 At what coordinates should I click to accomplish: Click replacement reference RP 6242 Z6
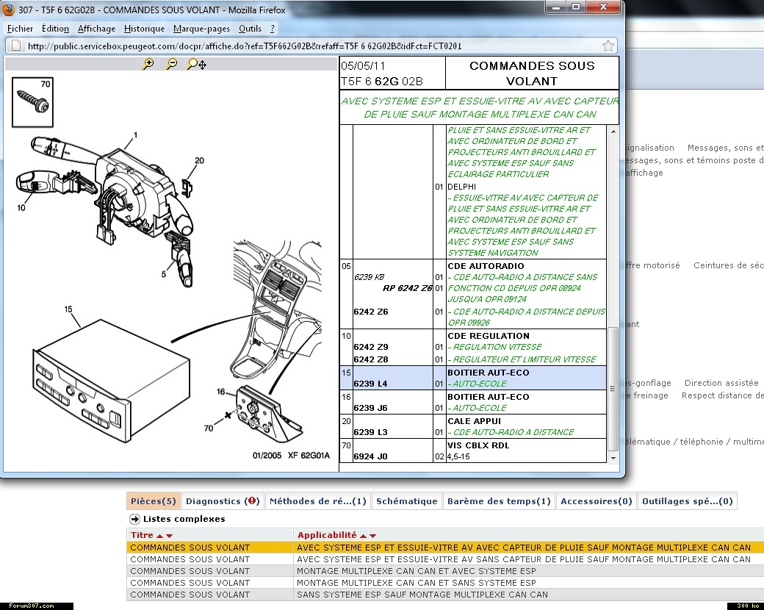[x=407, y=288]
